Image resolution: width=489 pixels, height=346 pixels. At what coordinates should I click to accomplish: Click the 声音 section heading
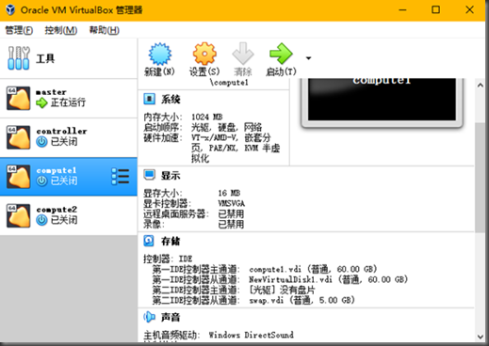coord(171,318)
